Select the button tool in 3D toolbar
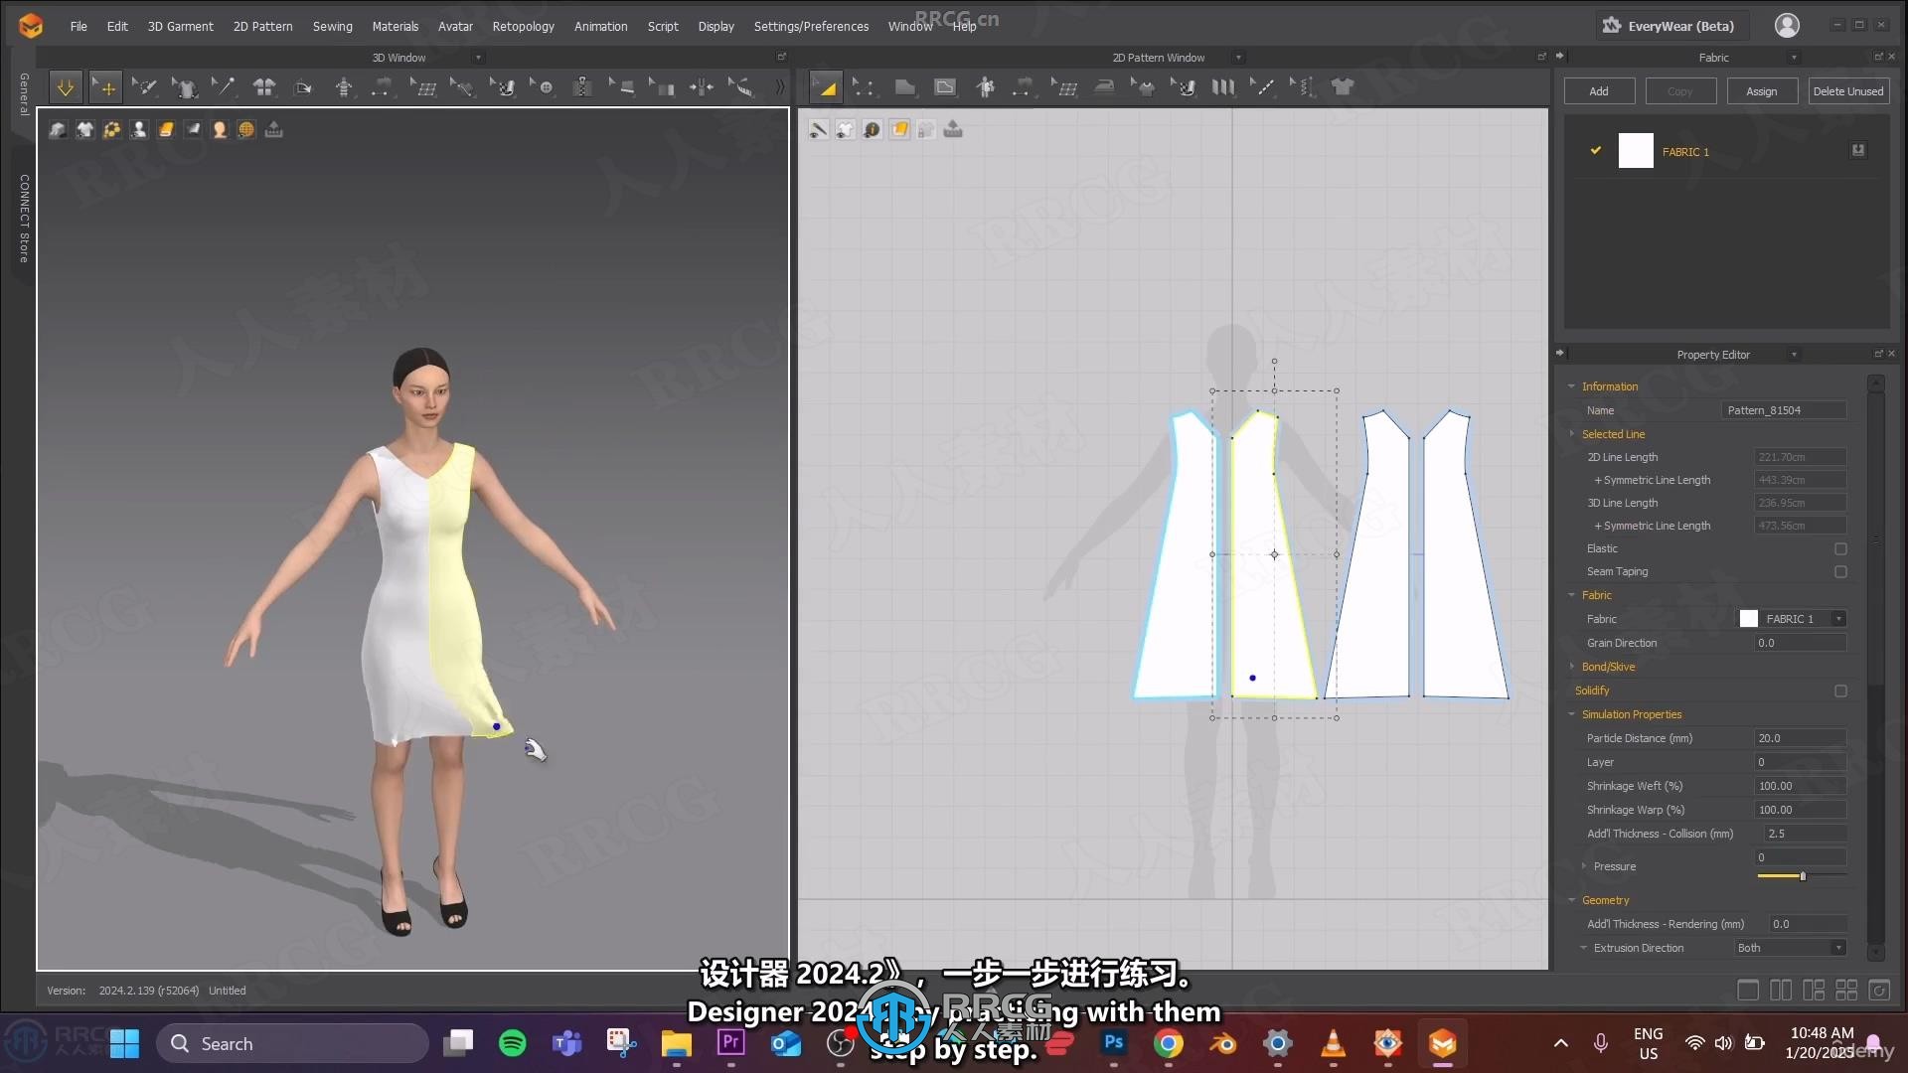Image resolution: width=1908 pixels, height=1073 pixels. point(543,87)
